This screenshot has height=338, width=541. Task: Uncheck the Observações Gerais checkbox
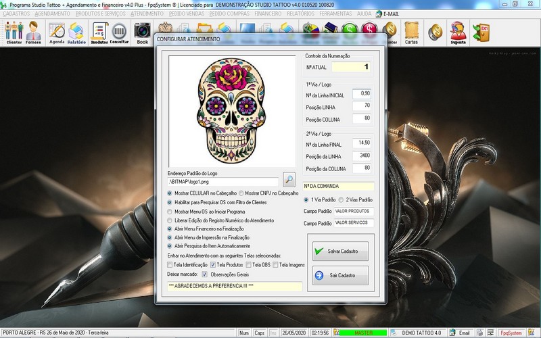[205, 274]
